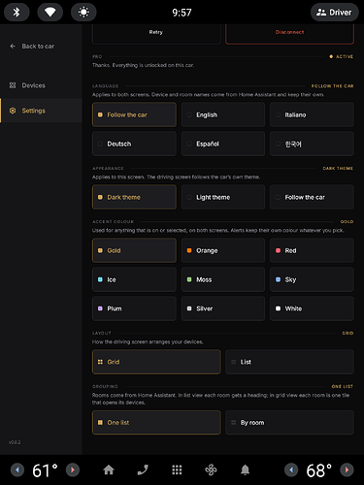364x485 pixels.
Task: Go back using Back to car
Action: [32, 47]
